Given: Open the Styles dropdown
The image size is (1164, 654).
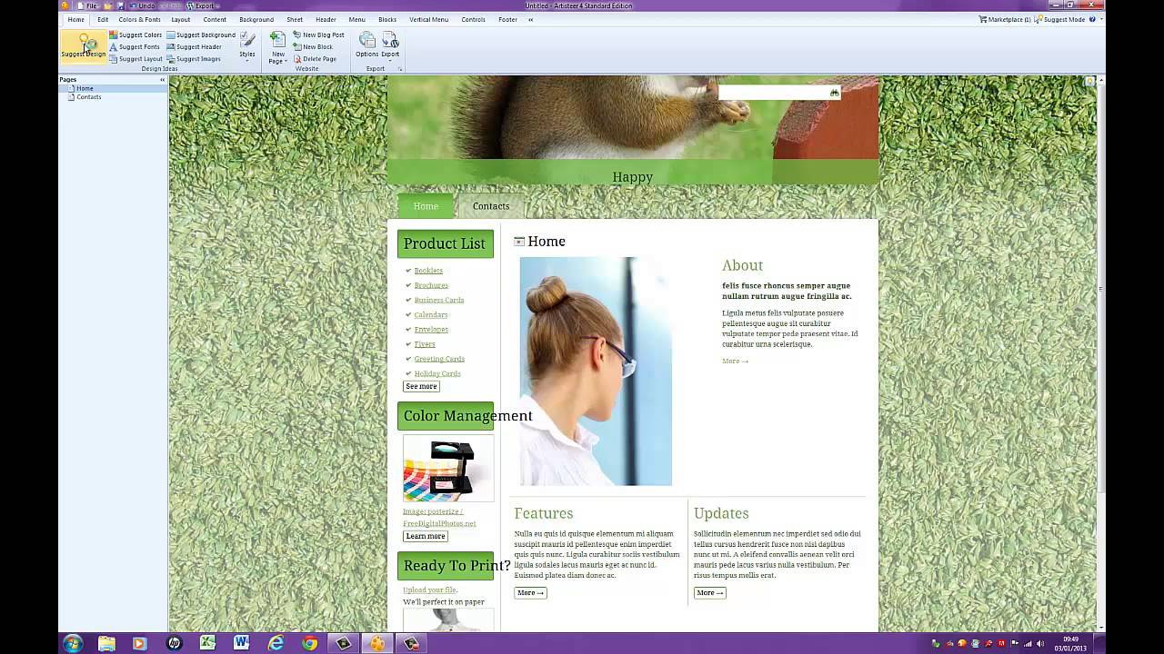Looking at the screenshot, I should tap(247, 46).
